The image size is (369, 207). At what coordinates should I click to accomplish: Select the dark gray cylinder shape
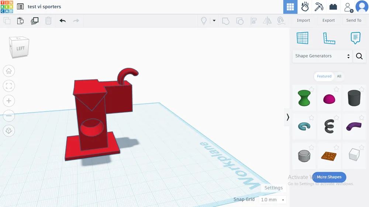(354, 98)
